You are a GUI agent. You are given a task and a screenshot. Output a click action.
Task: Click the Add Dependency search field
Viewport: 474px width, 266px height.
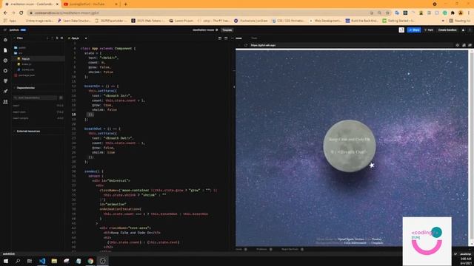(35, 98)
